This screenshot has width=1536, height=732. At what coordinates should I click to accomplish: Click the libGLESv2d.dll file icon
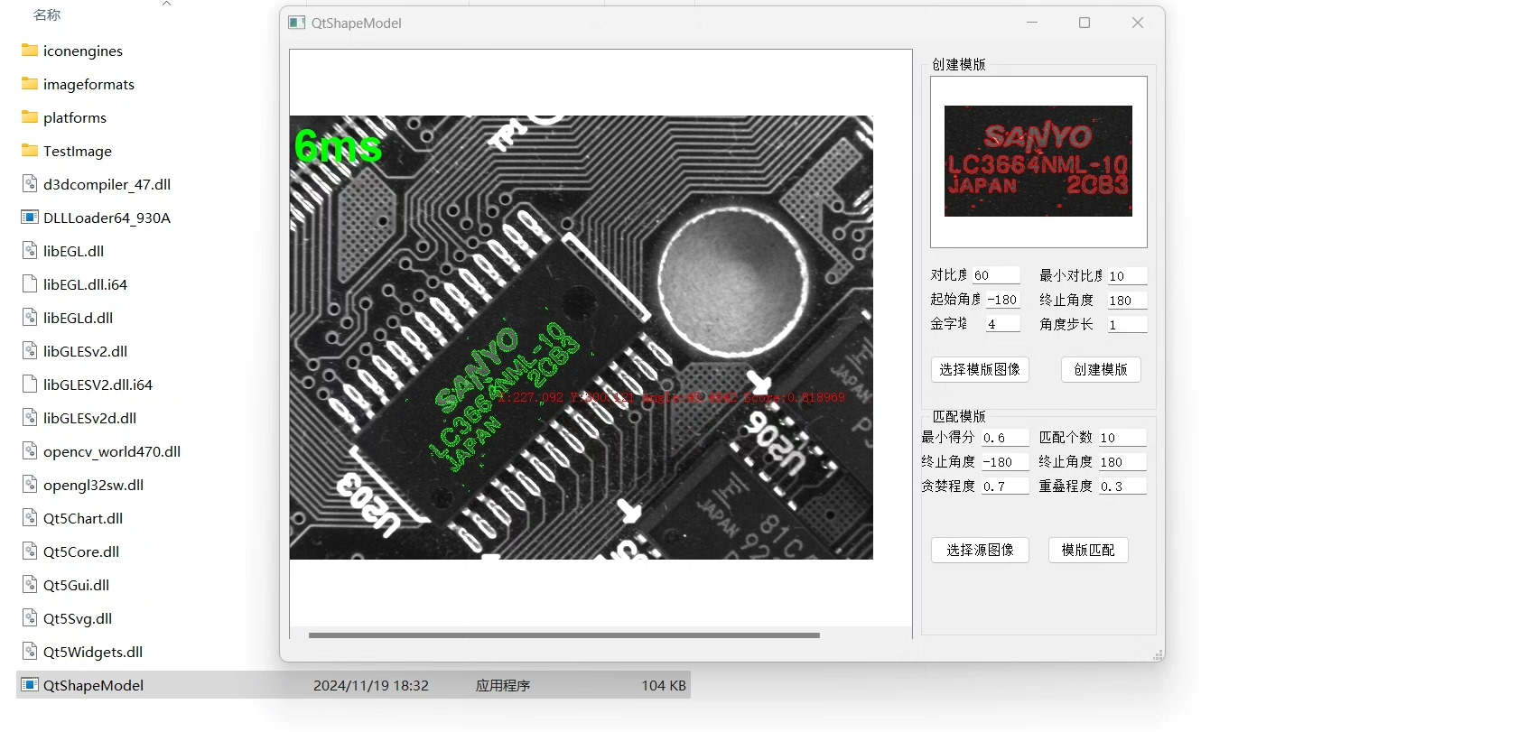click(x=30, y=418)
